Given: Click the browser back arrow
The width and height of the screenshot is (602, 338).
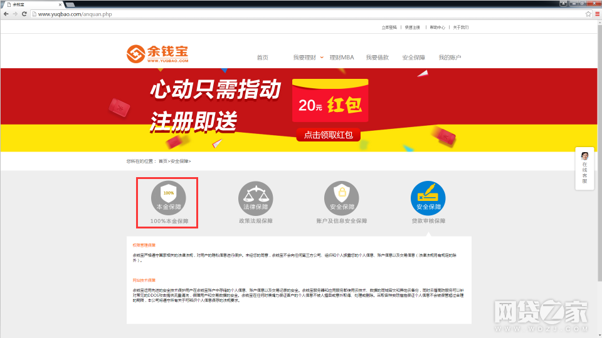Looking at the screenshot, I should coord(6,14).
